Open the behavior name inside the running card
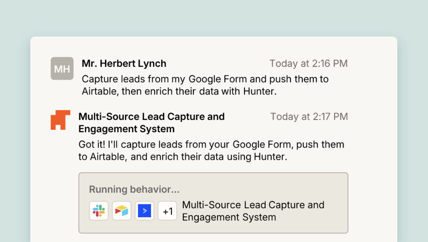 click(253, 211)
